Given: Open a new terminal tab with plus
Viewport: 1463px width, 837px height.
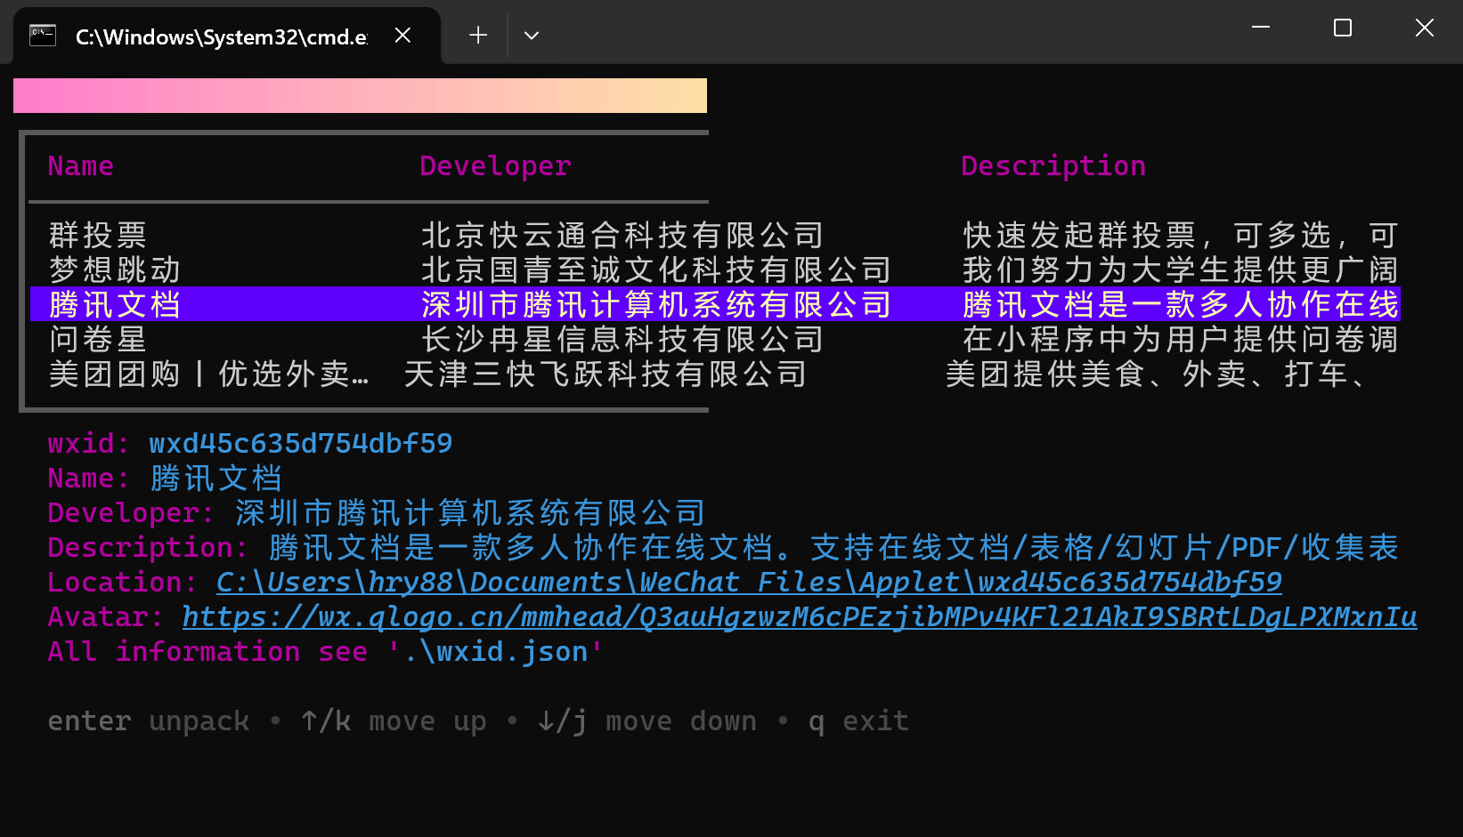Looking at the screenshot, I should (478, 36).
